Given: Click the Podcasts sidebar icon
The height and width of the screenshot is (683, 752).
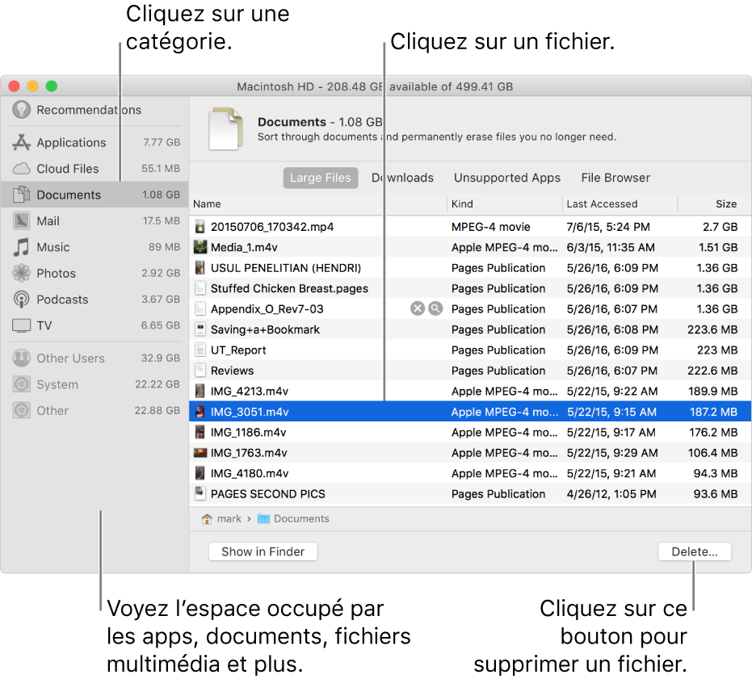Looking at the screenshot, I should point(21,300).
